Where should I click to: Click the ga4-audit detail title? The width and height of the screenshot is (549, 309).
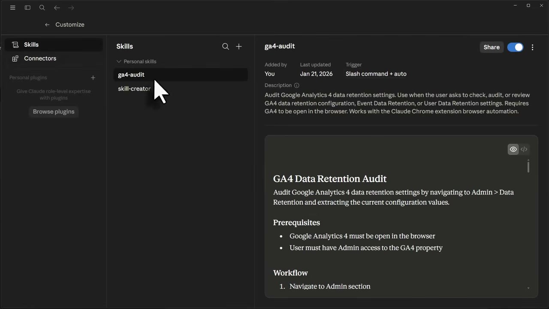tap(280, 46)
